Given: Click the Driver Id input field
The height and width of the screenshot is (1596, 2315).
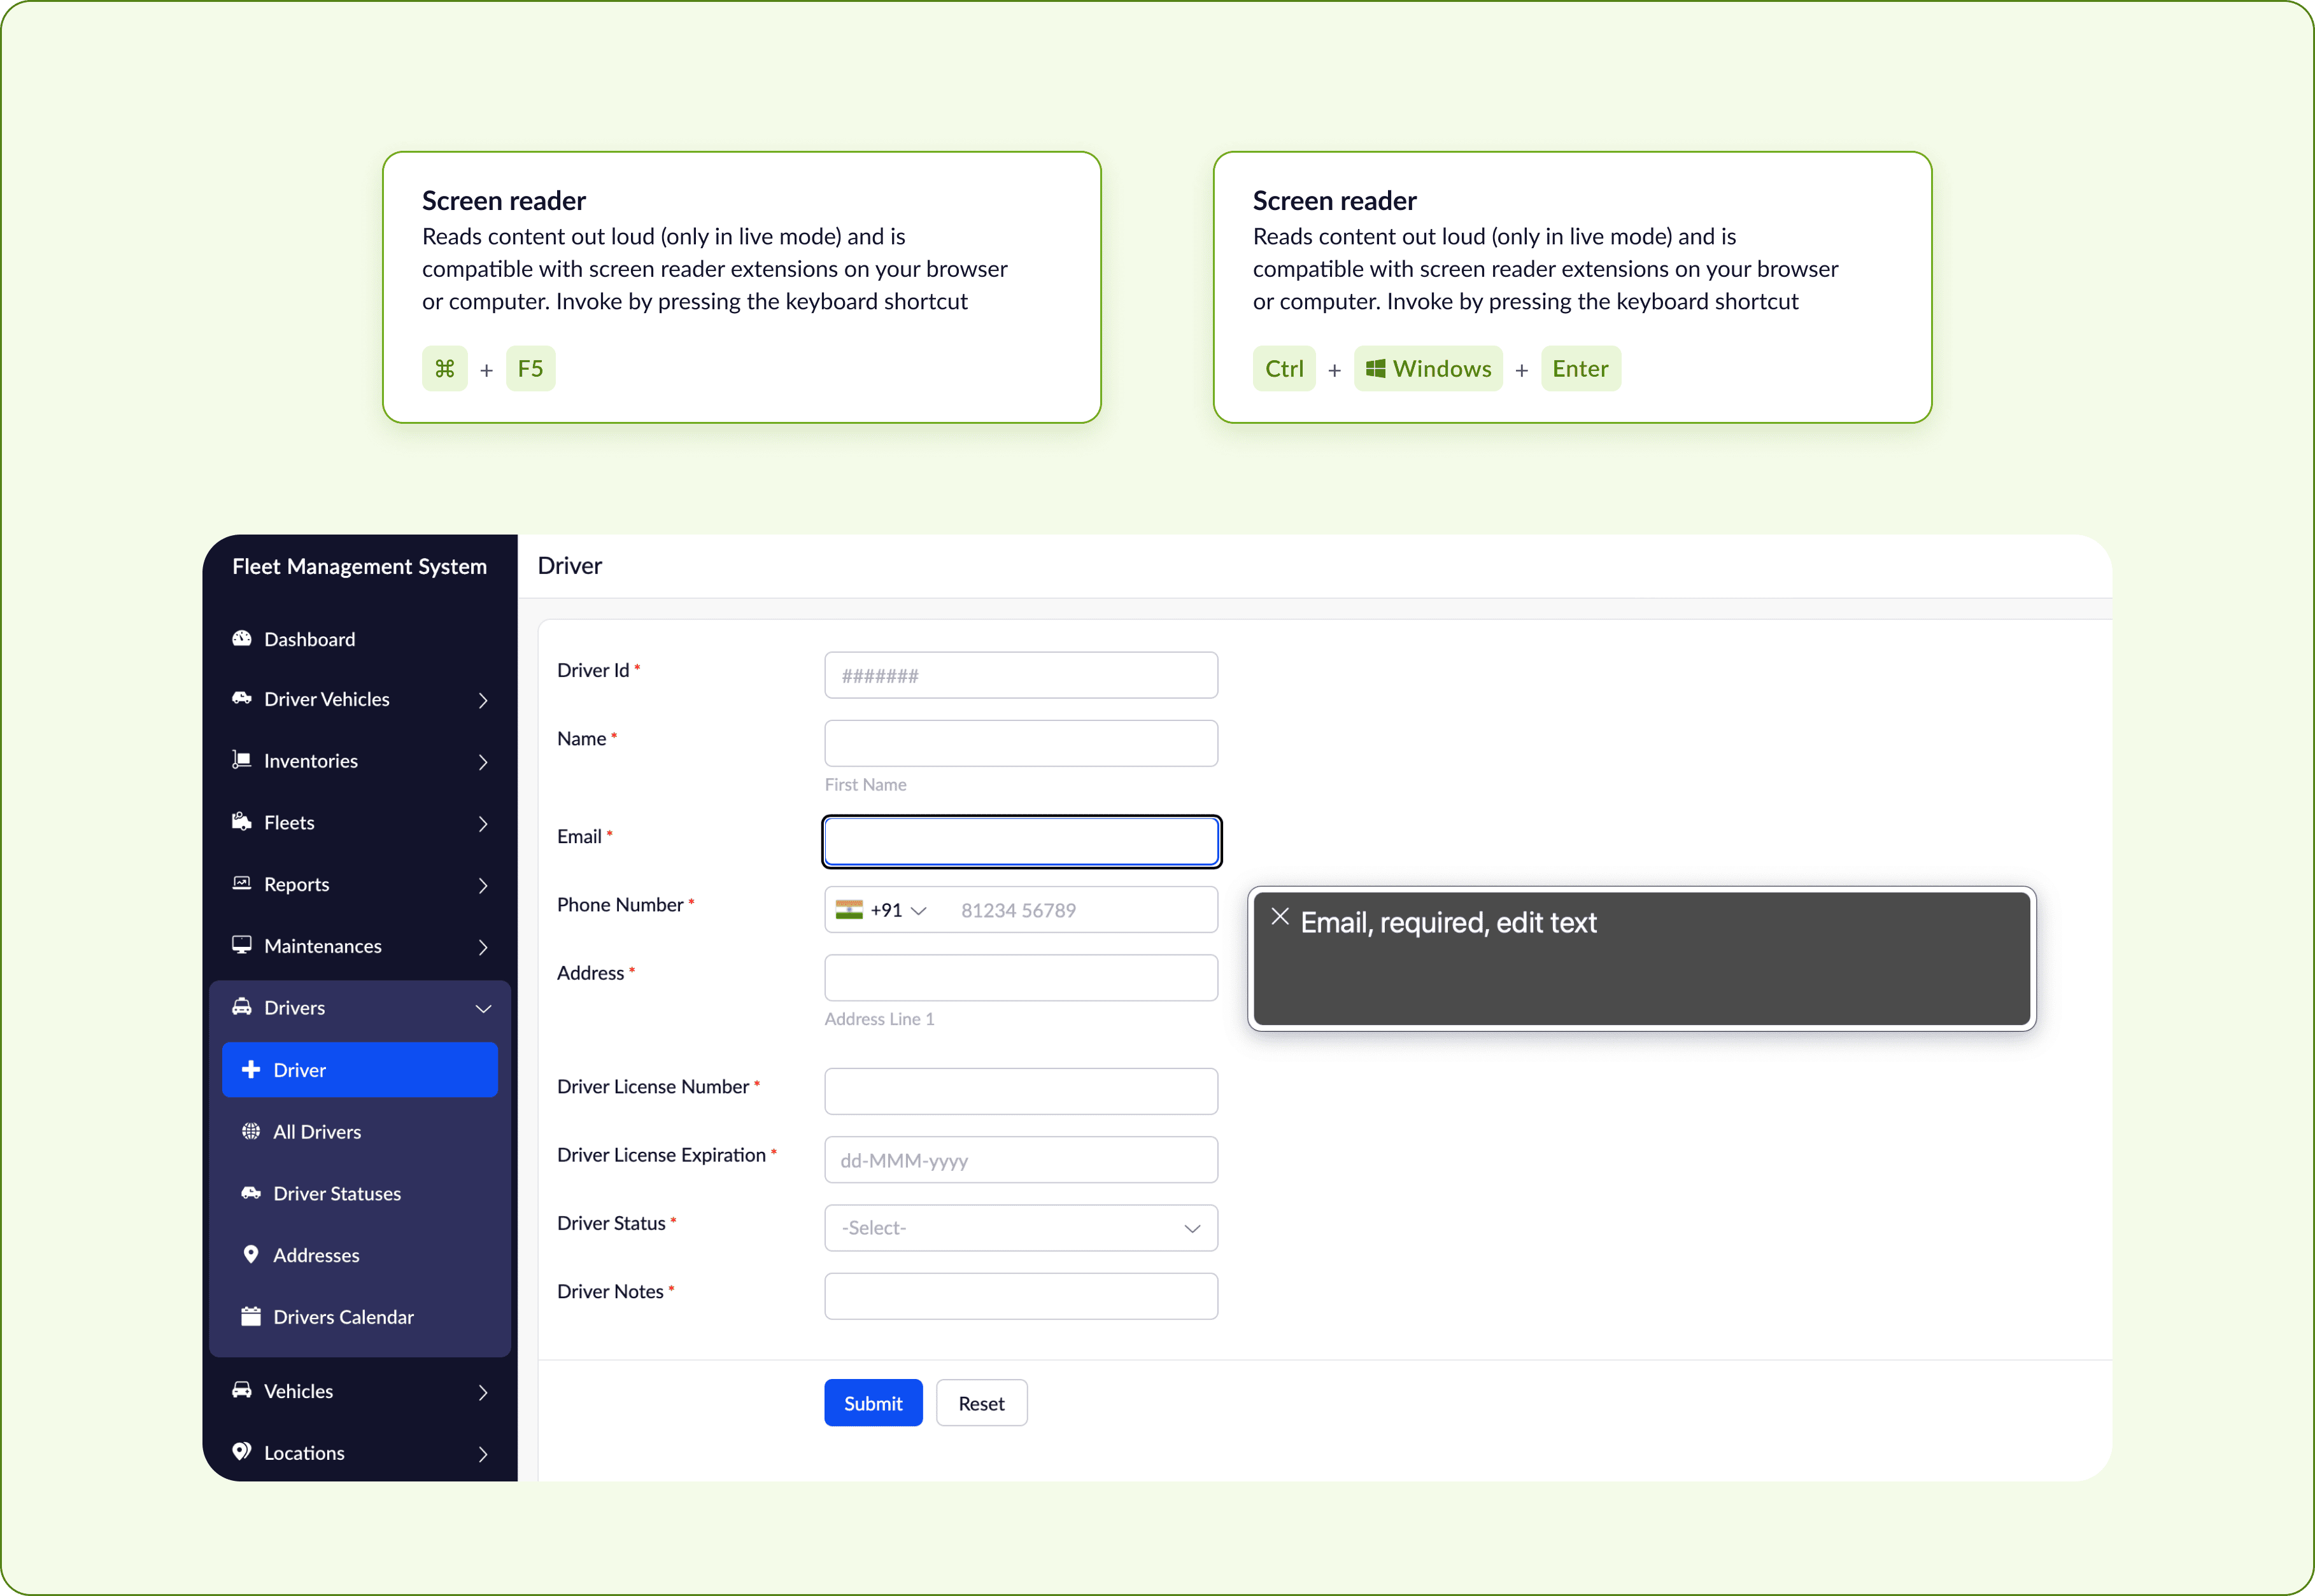Looking at the screenshot, I should point(1021,676).
